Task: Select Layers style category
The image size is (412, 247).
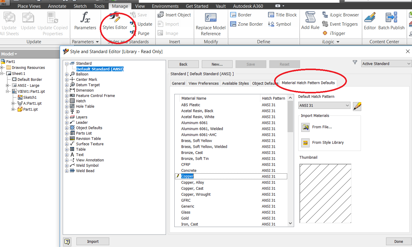Action: [x=82, y=117]
